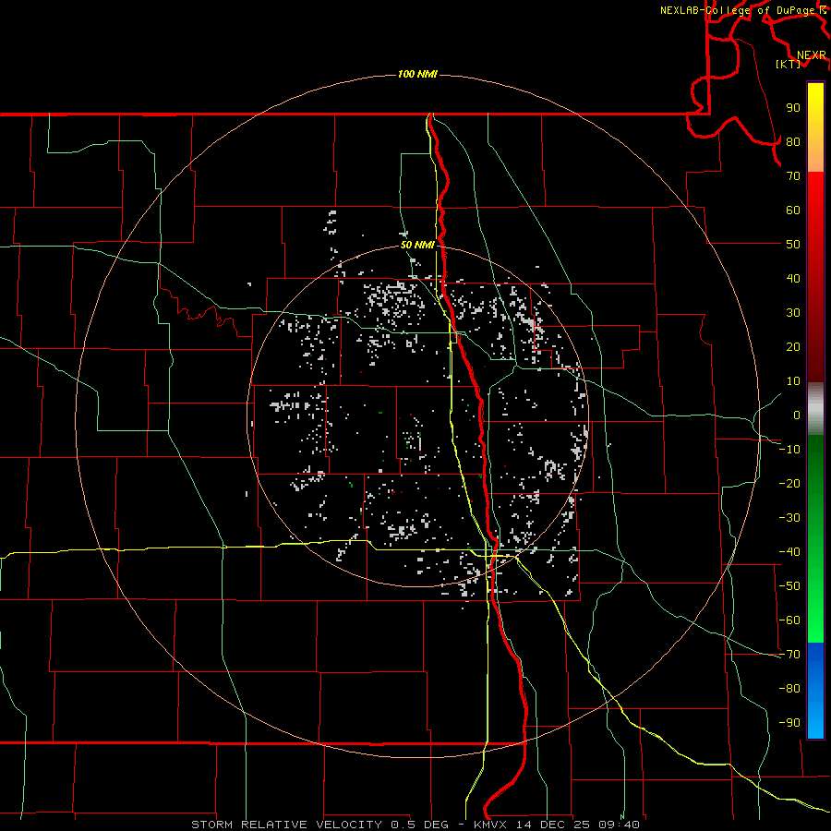This screenshot has height=831, width=831.
Task: Click the "NEXR" label above the scale
Action: point(811,55)
